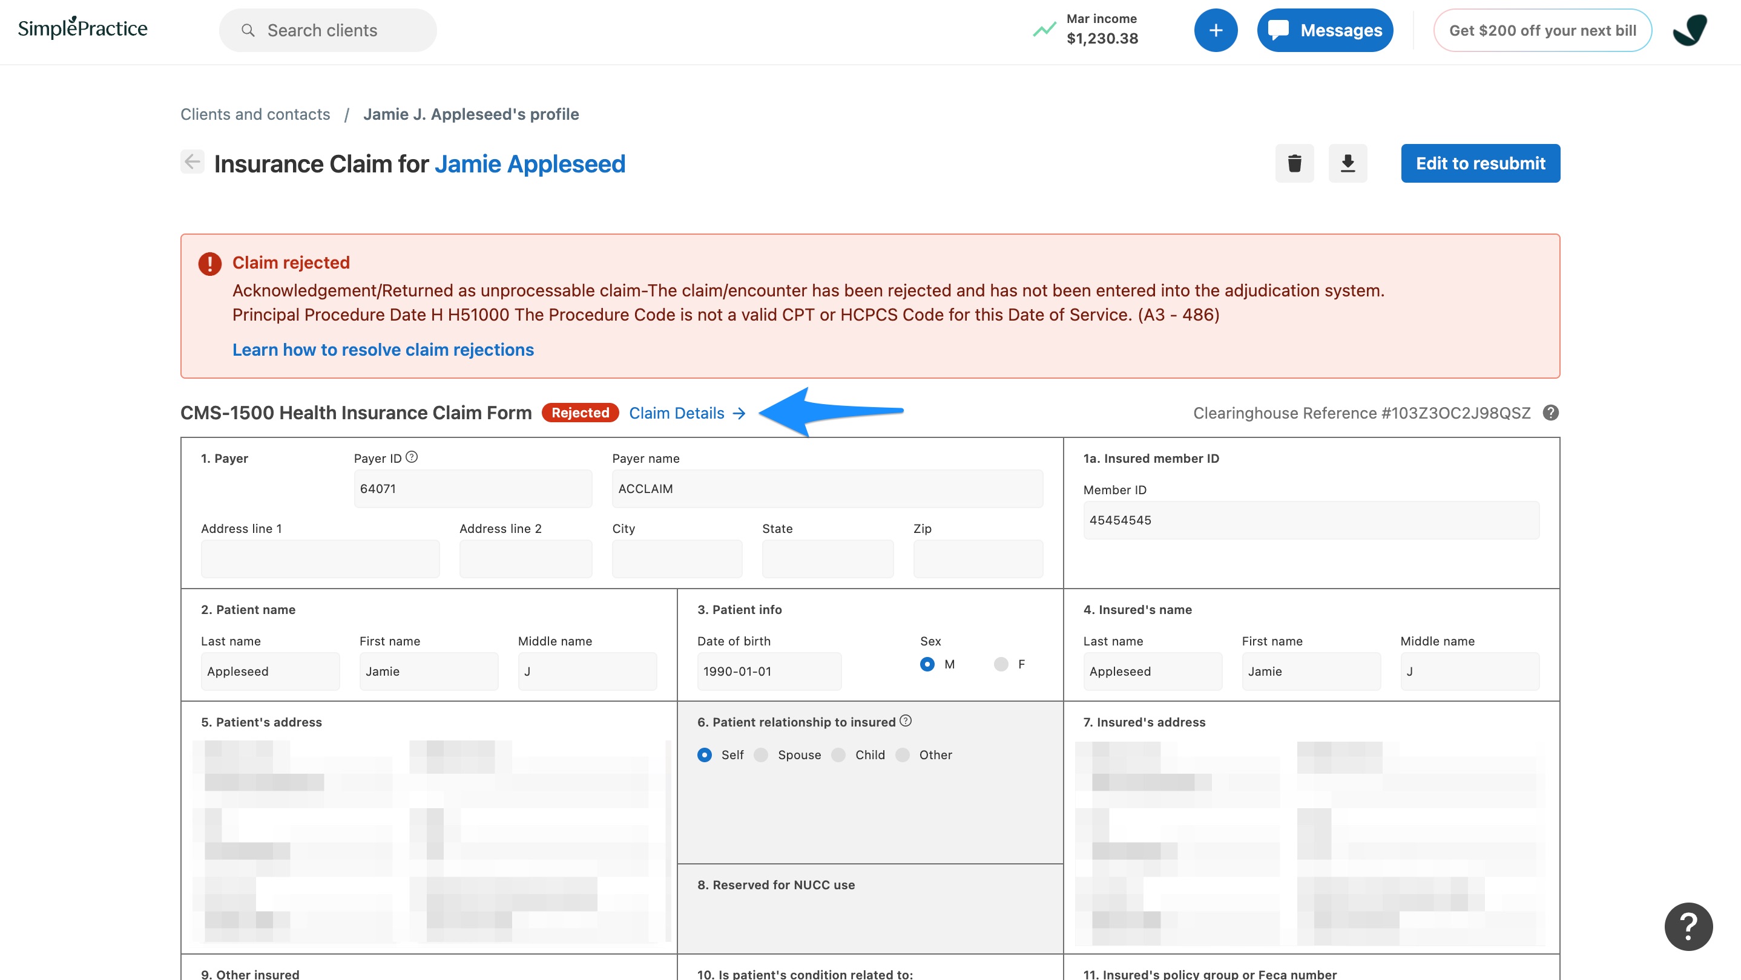Click Clearinghouse Reference #103Z3OC2J98QSZ text
This screenshot has height=980, width=1741.
[x=1361, y=413]
